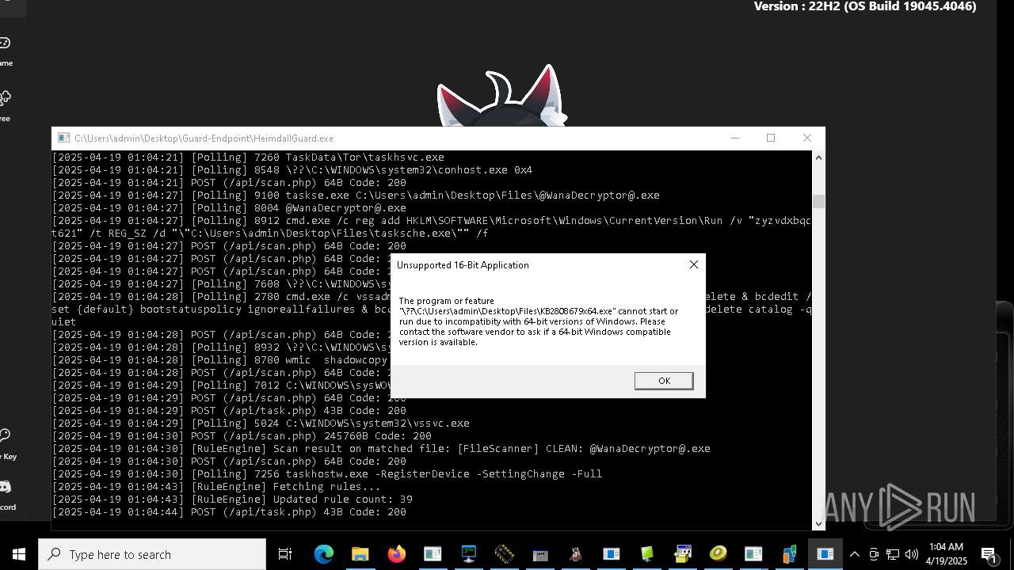Screen dimensions: 1014x570
Task: Open the Action Center notifications
Action: (989, 554)
